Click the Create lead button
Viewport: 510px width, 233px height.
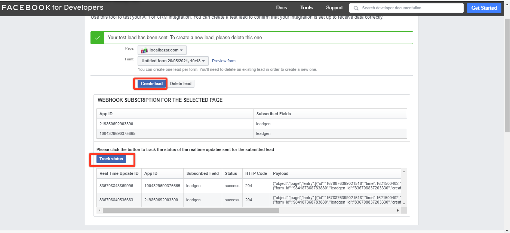point(152,84)
